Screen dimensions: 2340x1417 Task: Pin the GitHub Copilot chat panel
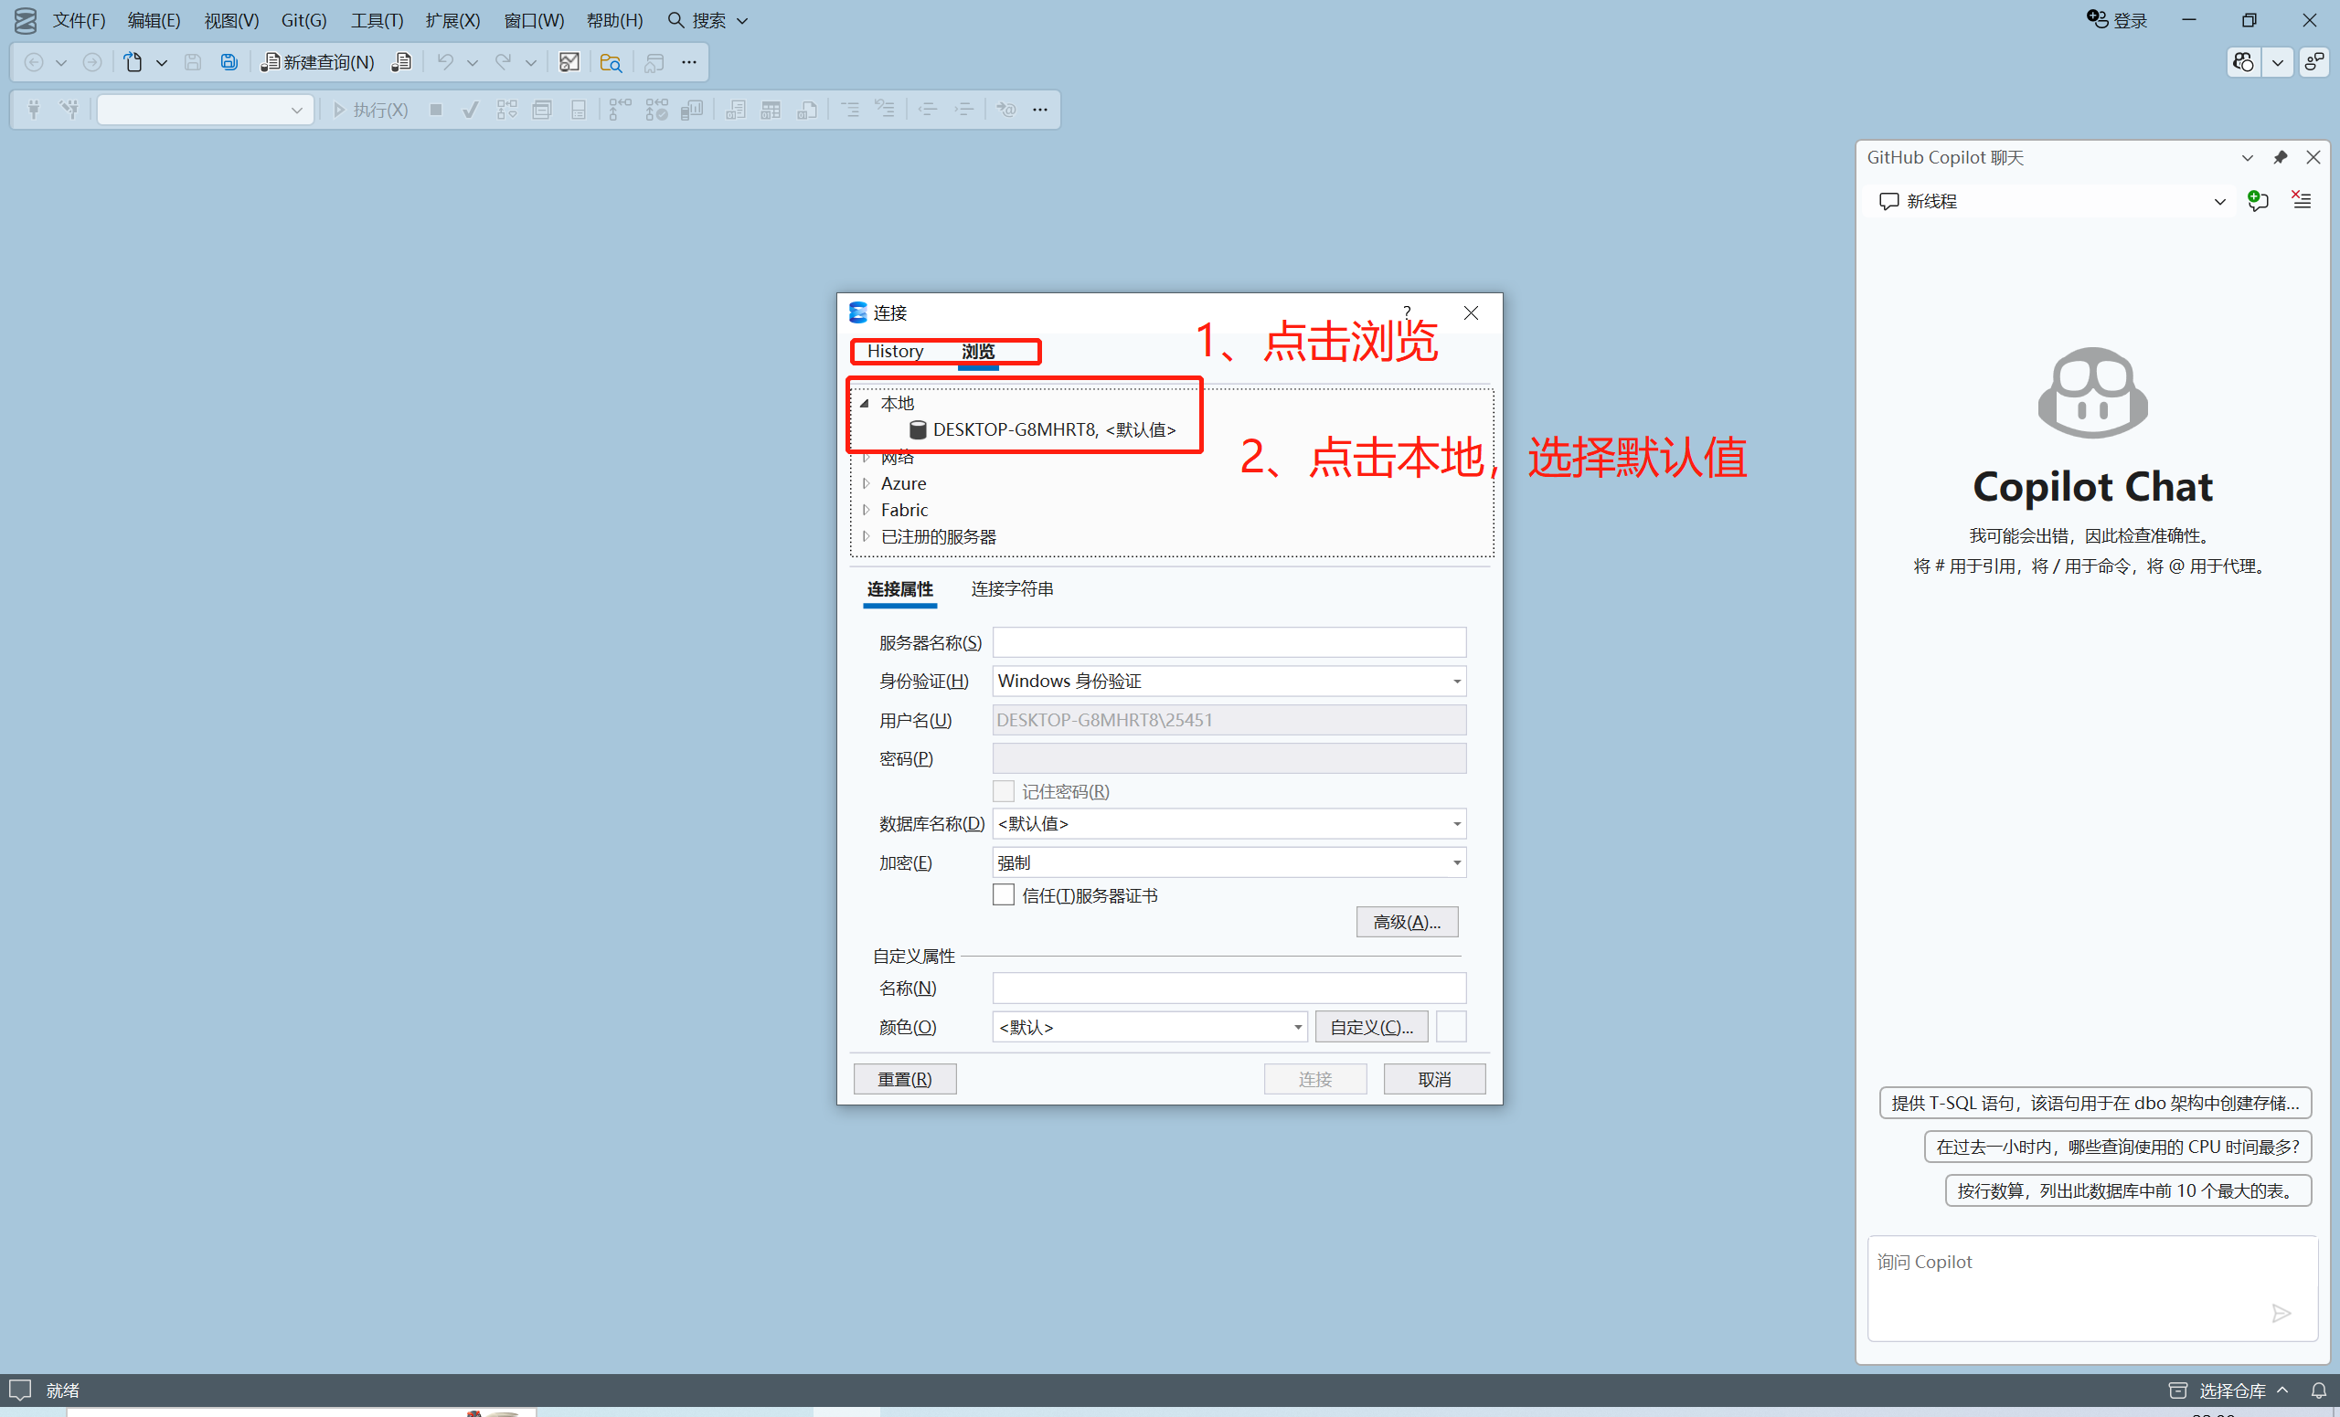coord(2280,157)
